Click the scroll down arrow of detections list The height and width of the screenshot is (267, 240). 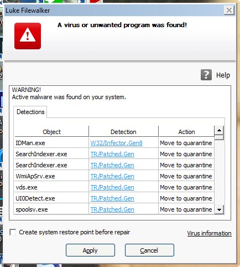pyautogui.click(x=219, y=209)
